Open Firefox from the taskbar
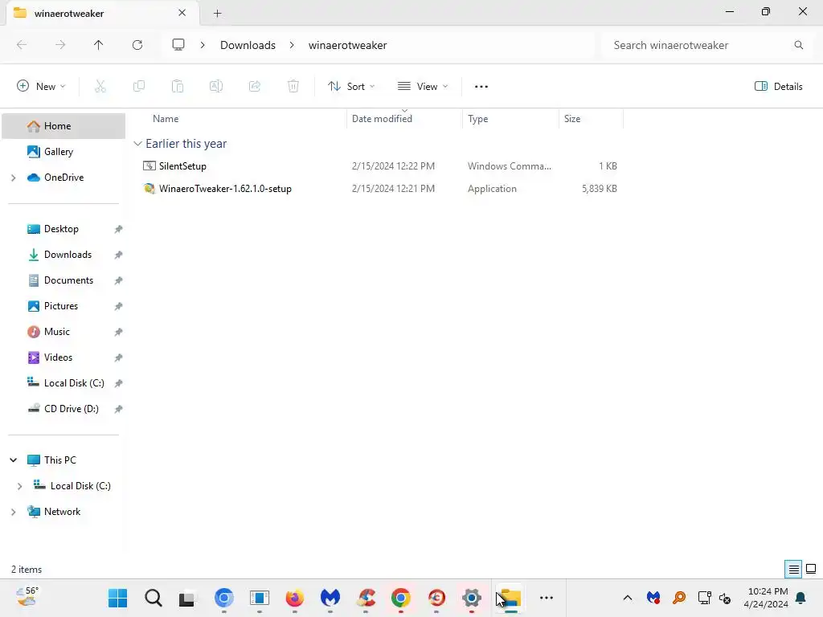Image resolution: width=823 pixels, height=617 pixels. click(294, 598)
